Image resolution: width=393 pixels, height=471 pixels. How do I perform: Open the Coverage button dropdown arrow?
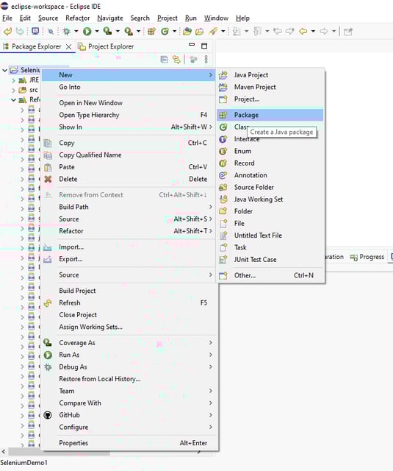pyautogui.click(x=118, y=31)
